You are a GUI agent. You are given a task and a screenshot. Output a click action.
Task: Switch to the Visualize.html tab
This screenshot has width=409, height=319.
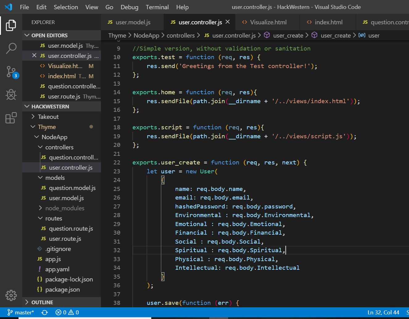pos(268,22)
